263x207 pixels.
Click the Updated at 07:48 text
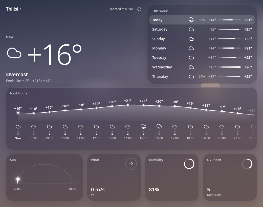click(x=121, y=9)
